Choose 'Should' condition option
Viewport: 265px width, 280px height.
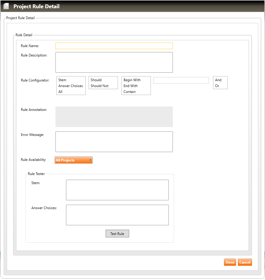(96, 80)
